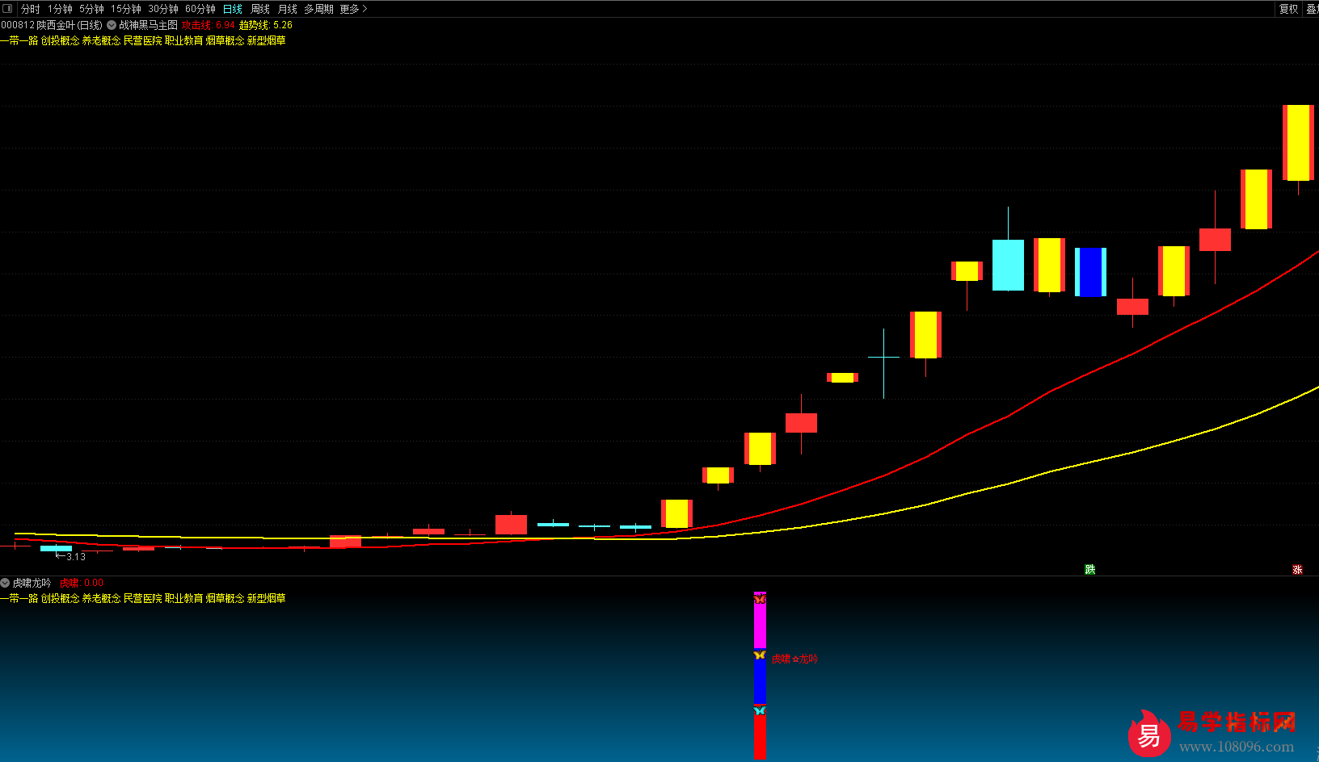The image size is (1319, 762).
Task: Click 创投概念 tag in main chart
Action: (x=61, y=40)
